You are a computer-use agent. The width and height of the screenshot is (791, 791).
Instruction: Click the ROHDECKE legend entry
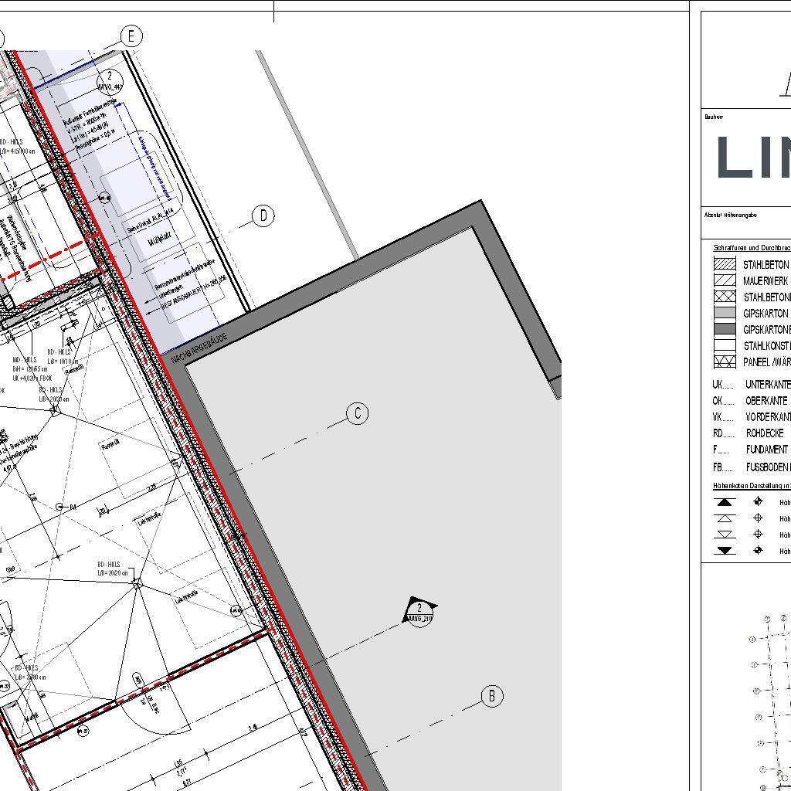click(x=764, y=433)
